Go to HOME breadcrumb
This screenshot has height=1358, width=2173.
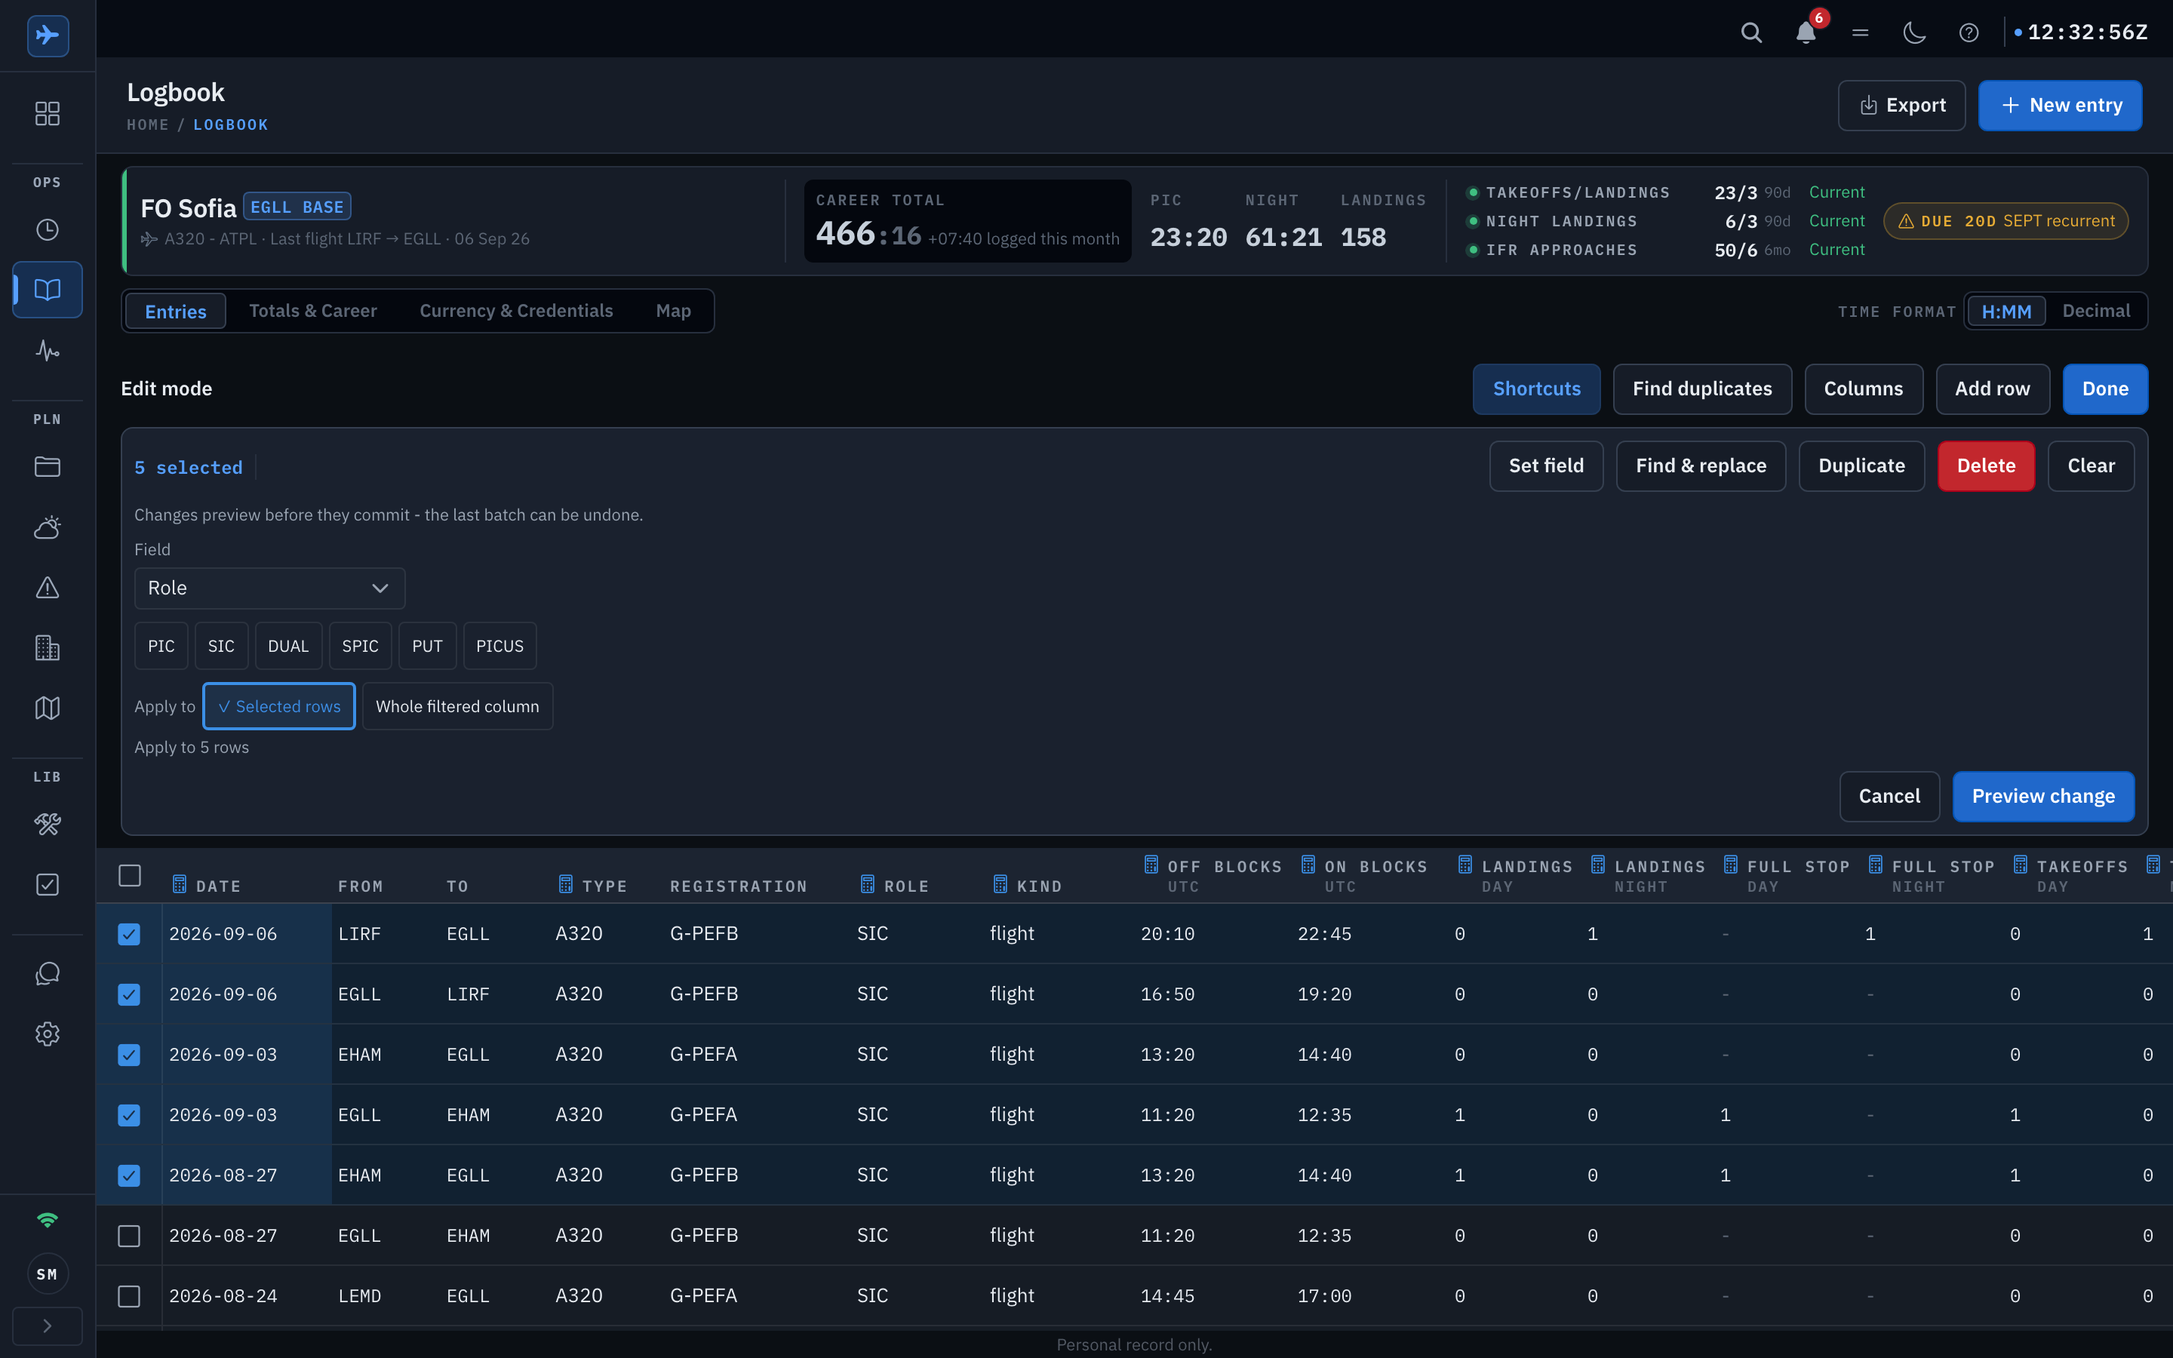pyautogui.click(x=147, y=124)
